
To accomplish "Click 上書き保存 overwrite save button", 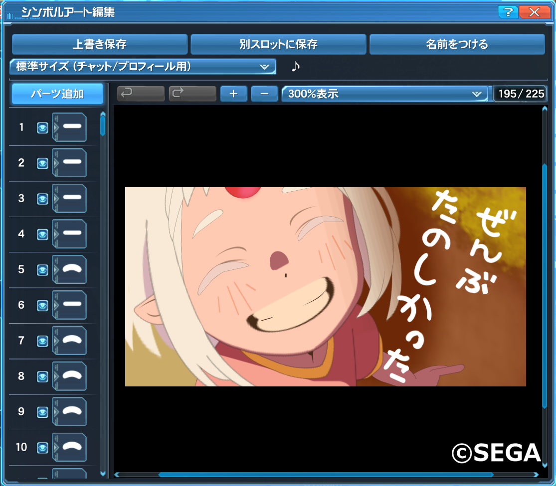I will (x=100, y=44).
